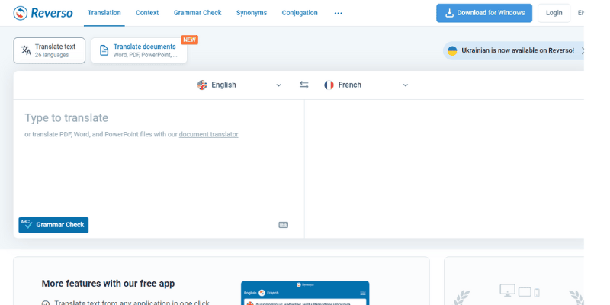The width and height of the screenshot is (610, 305).
Task: Open the virtual keyboard icon
Action: pyautogui.click(x=283, y=225)
